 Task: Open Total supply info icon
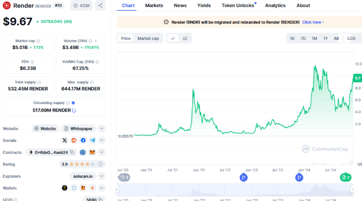[x=39, y=82]
